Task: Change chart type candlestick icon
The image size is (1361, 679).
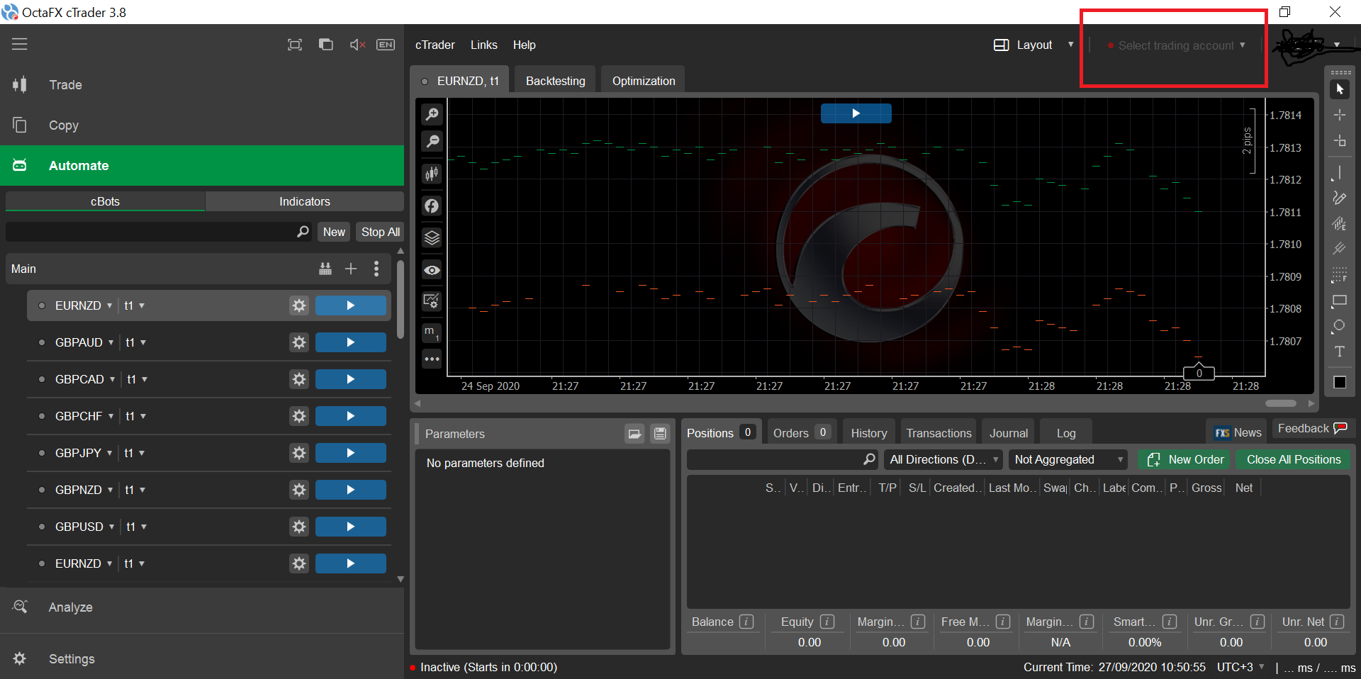Action: click(x=432, y=174)
